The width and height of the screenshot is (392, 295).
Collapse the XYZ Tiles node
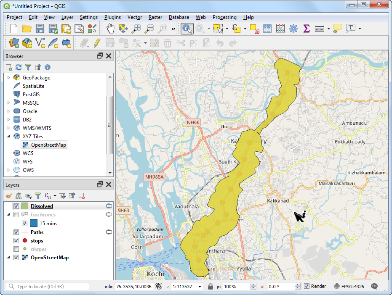tap(8, 137)
